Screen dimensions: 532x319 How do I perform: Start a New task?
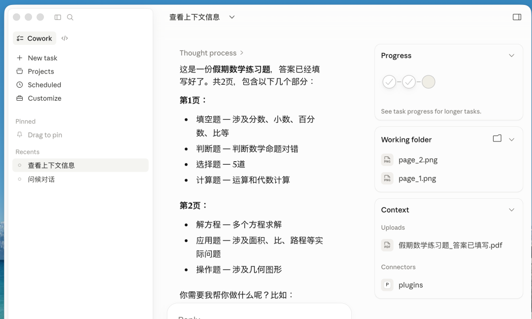tap(42, 58)
